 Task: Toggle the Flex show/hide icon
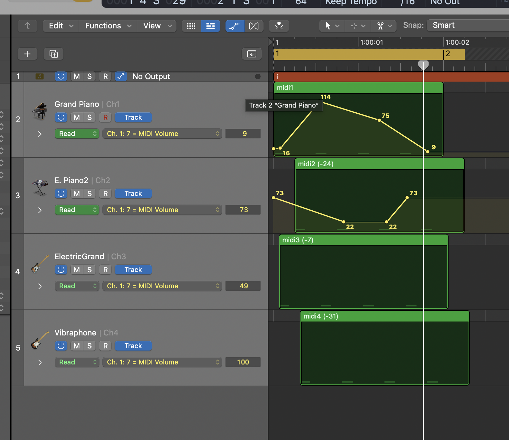pos(254,26)
